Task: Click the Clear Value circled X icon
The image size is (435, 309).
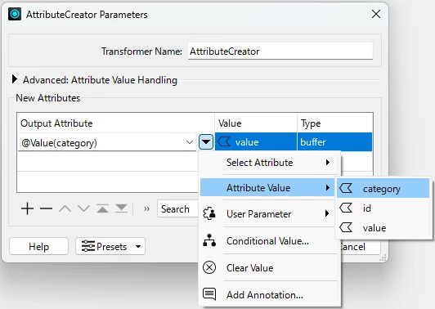Action: pyautogui.click(x=209, y=267)
